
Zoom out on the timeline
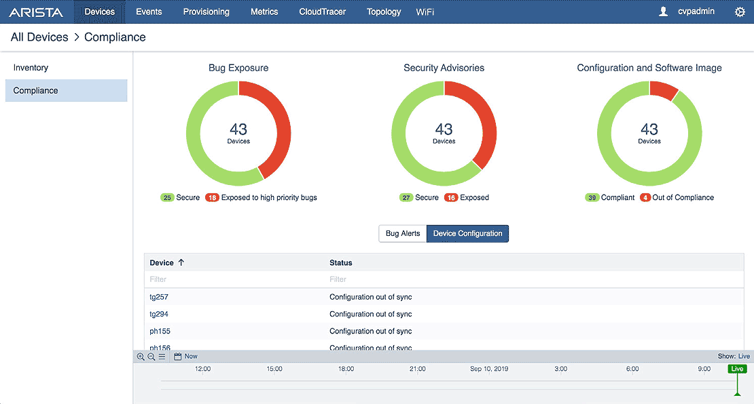151,356
